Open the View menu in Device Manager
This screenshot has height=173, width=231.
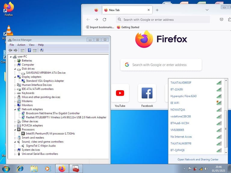[32, 45]
